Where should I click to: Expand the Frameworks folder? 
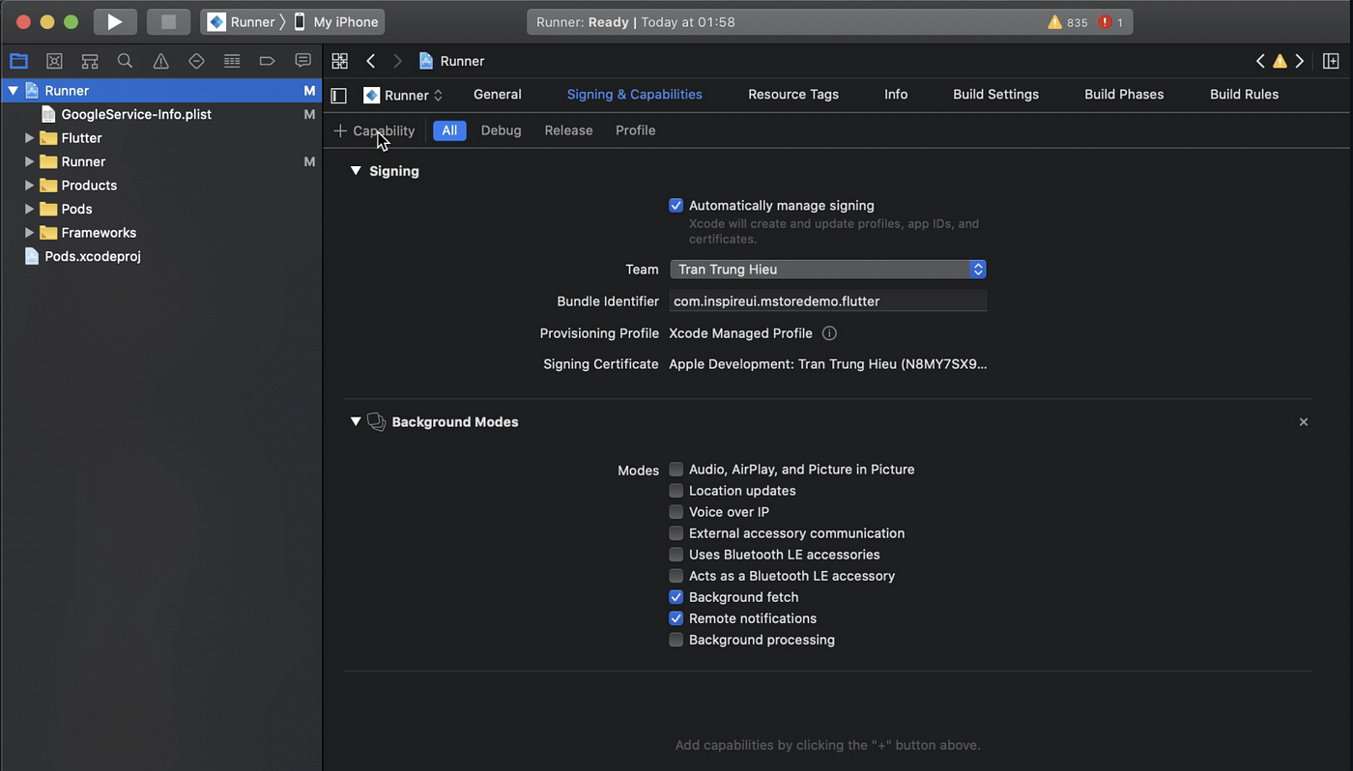pyautogui.click(x=29, y=233)
